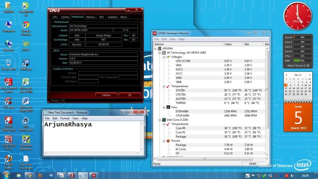Open Avira Control Center shortcut

(8, 86)
